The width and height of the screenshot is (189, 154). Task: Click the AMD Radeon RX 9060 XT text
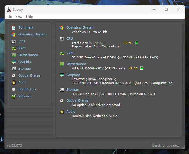pos(123,83)
